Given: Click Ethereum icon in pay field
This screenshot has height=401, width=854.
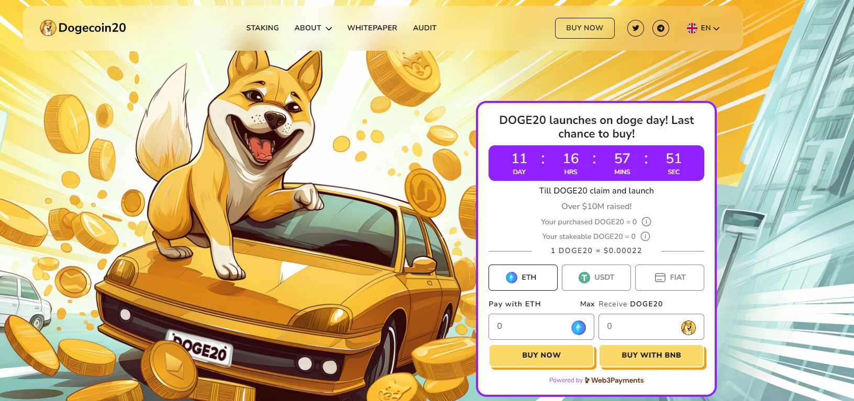Looking at the screenshot, I should 579,328.
